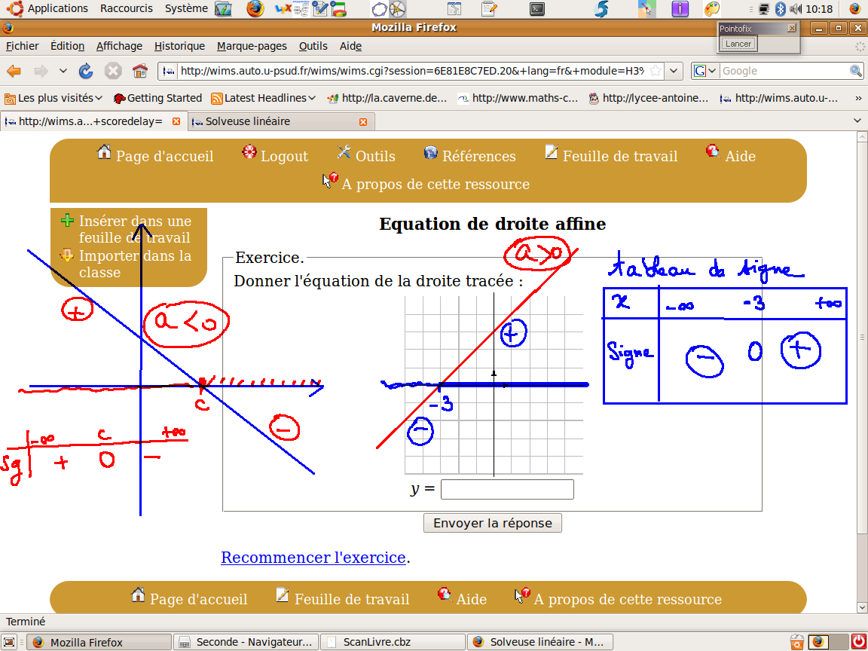Click the Recommencer l'exercice link
Screen dimensions: 868x651
pos(313,558)
